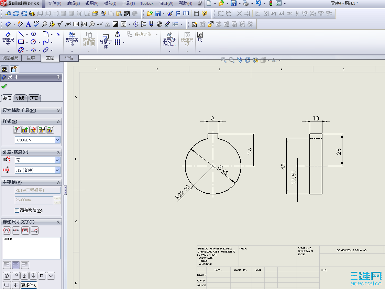This screenshot has width=385, height=289.
Task: Click the More symbols button (更多)
Action: coord(29,285)
